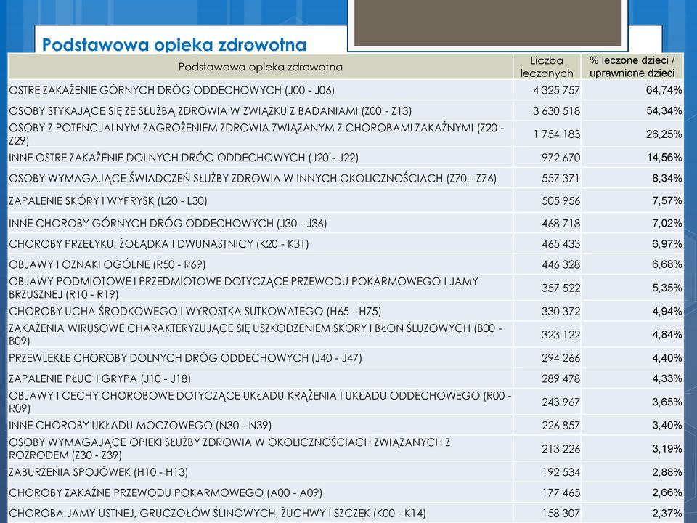Click the value 177 465
The image size is (697, 523).
pos(561,492)
